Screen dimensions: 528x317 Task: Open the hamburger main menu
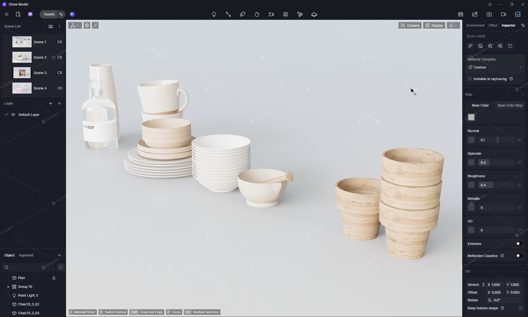click(7, 14)
